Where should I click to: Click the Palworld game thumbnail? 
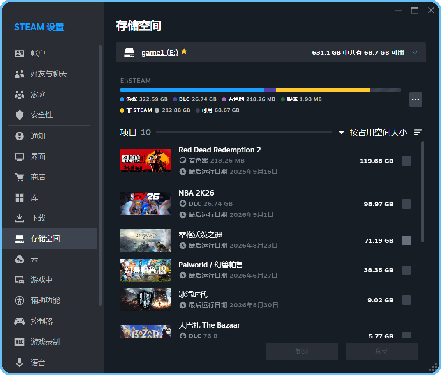coord(145,270)
